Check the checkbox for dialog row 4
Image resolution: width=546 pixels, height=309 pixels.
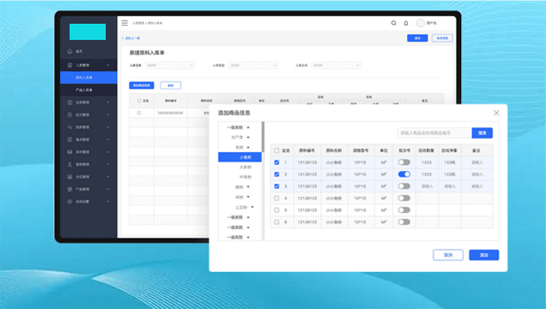(x=276, y=198)
